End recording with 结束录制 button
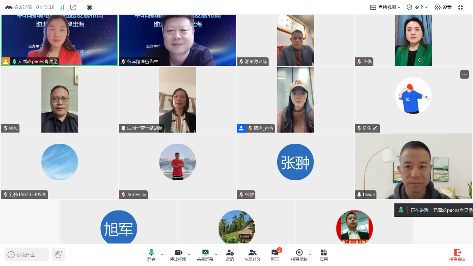This screenshot has height=266, width=473. point(299,255)
